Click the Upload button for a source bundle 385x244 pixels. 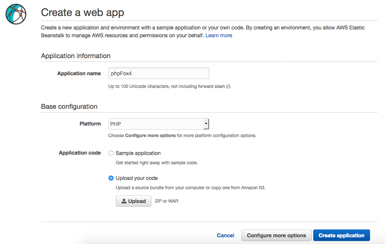click(x=133, y=201)
